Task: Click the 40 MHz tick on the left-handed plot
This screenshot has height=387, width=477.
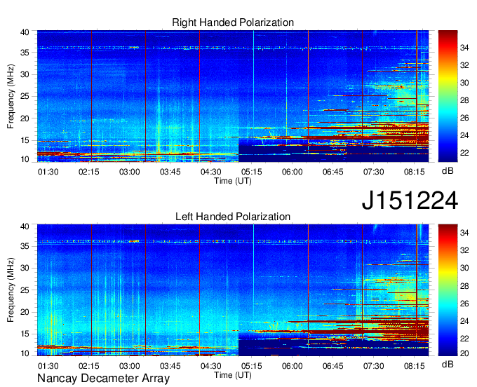Action: click(25, 226)
